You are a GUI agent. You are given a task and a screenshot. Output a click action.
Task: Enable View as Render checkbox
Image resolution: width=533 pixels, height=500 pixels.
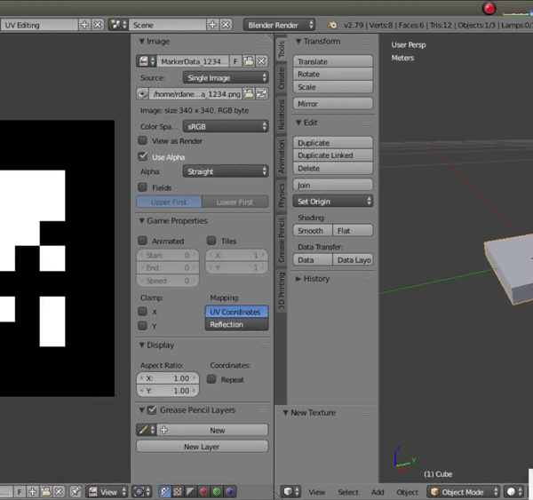tap(142, 140)
